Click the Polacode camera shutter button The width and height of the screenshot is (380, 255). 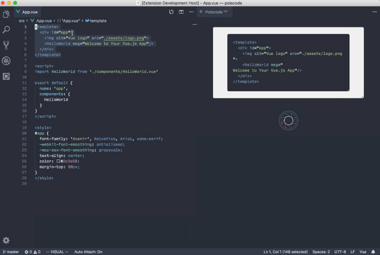pos(288,121)
